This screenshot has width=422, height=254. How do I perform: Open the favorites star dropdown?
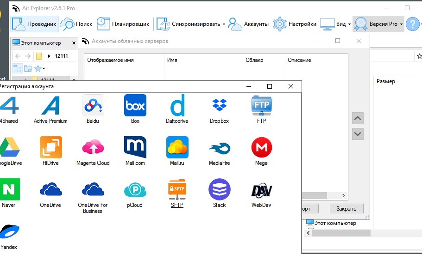pos(39,68)
